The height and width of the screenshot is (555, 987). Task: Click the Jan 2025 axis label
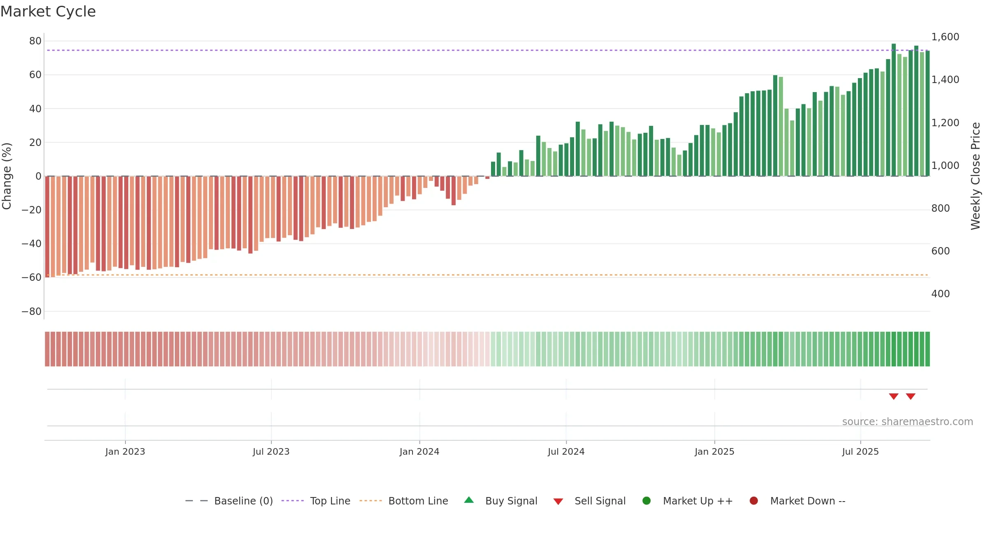(x=714, y=451)
